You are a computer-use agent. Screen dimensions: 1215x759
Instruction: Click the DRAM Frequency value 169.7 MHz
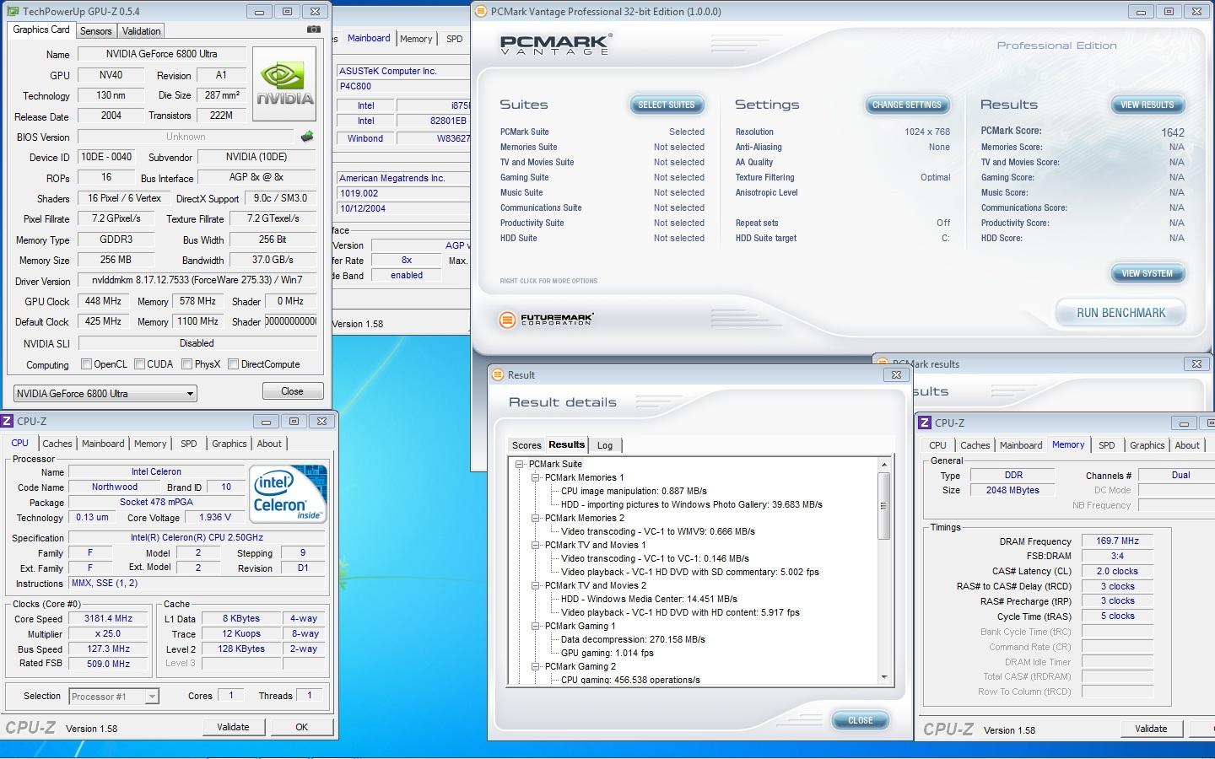click(1117, 541)
